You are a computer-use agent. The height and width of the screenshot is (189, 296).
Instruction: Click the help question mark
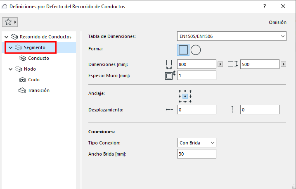(264, 7)
